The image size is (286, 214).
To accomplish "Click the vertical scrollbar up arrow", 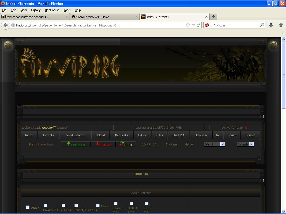I will tap(283, 39).
